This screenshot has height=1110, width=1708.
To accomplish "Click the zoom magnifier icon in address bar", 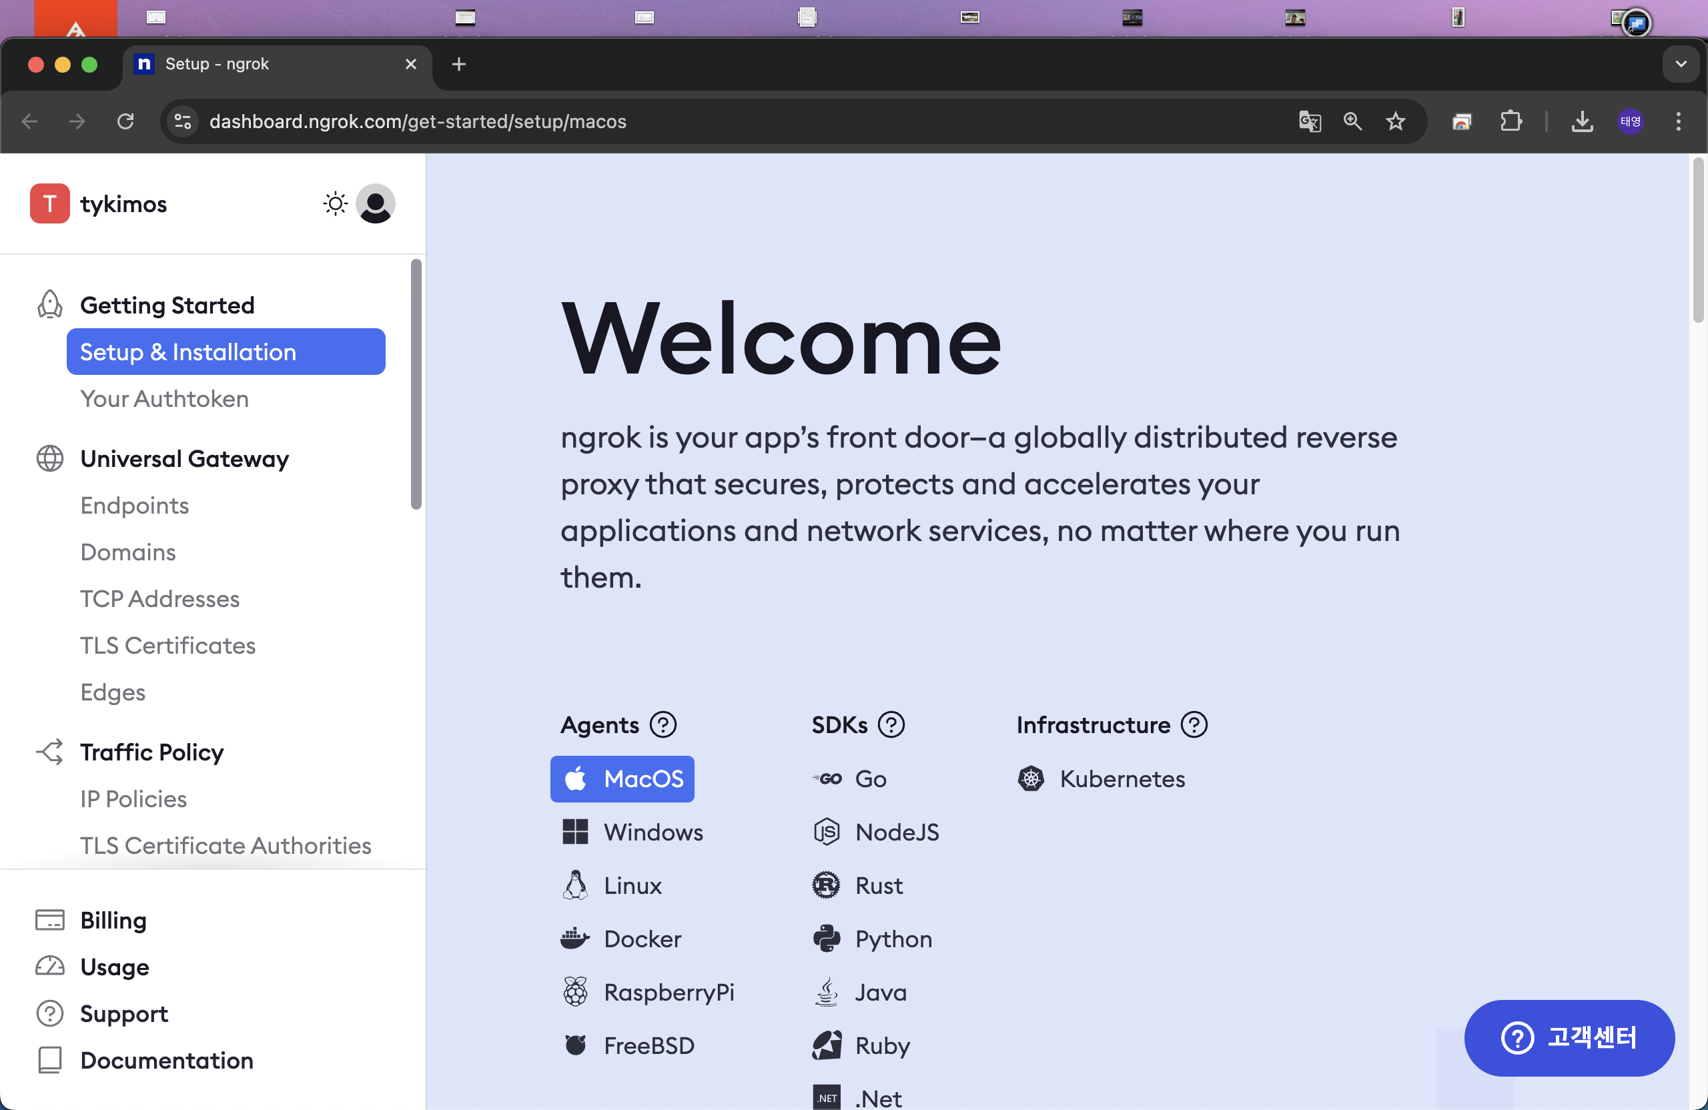I will (1352, 121).
